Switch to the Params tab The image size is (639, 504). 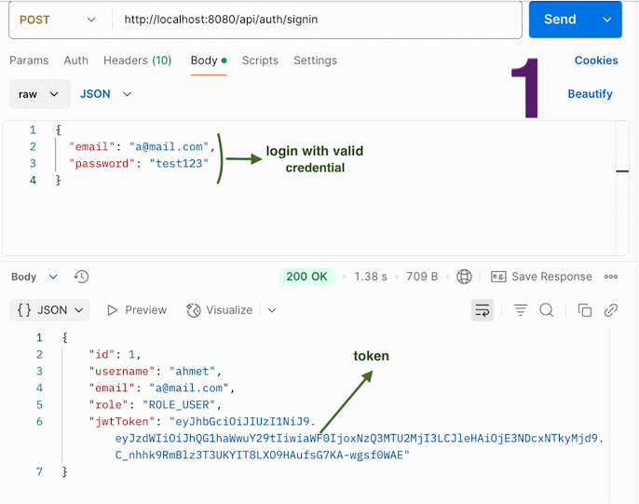tap(29, 61)
